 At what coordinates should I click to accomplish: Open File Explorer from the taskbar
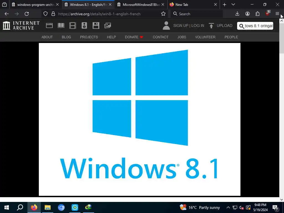(48, 207)
